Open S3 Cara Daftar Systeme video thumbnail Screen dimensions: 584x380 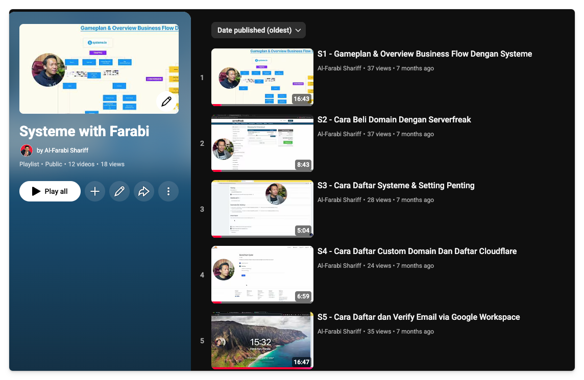262,209
